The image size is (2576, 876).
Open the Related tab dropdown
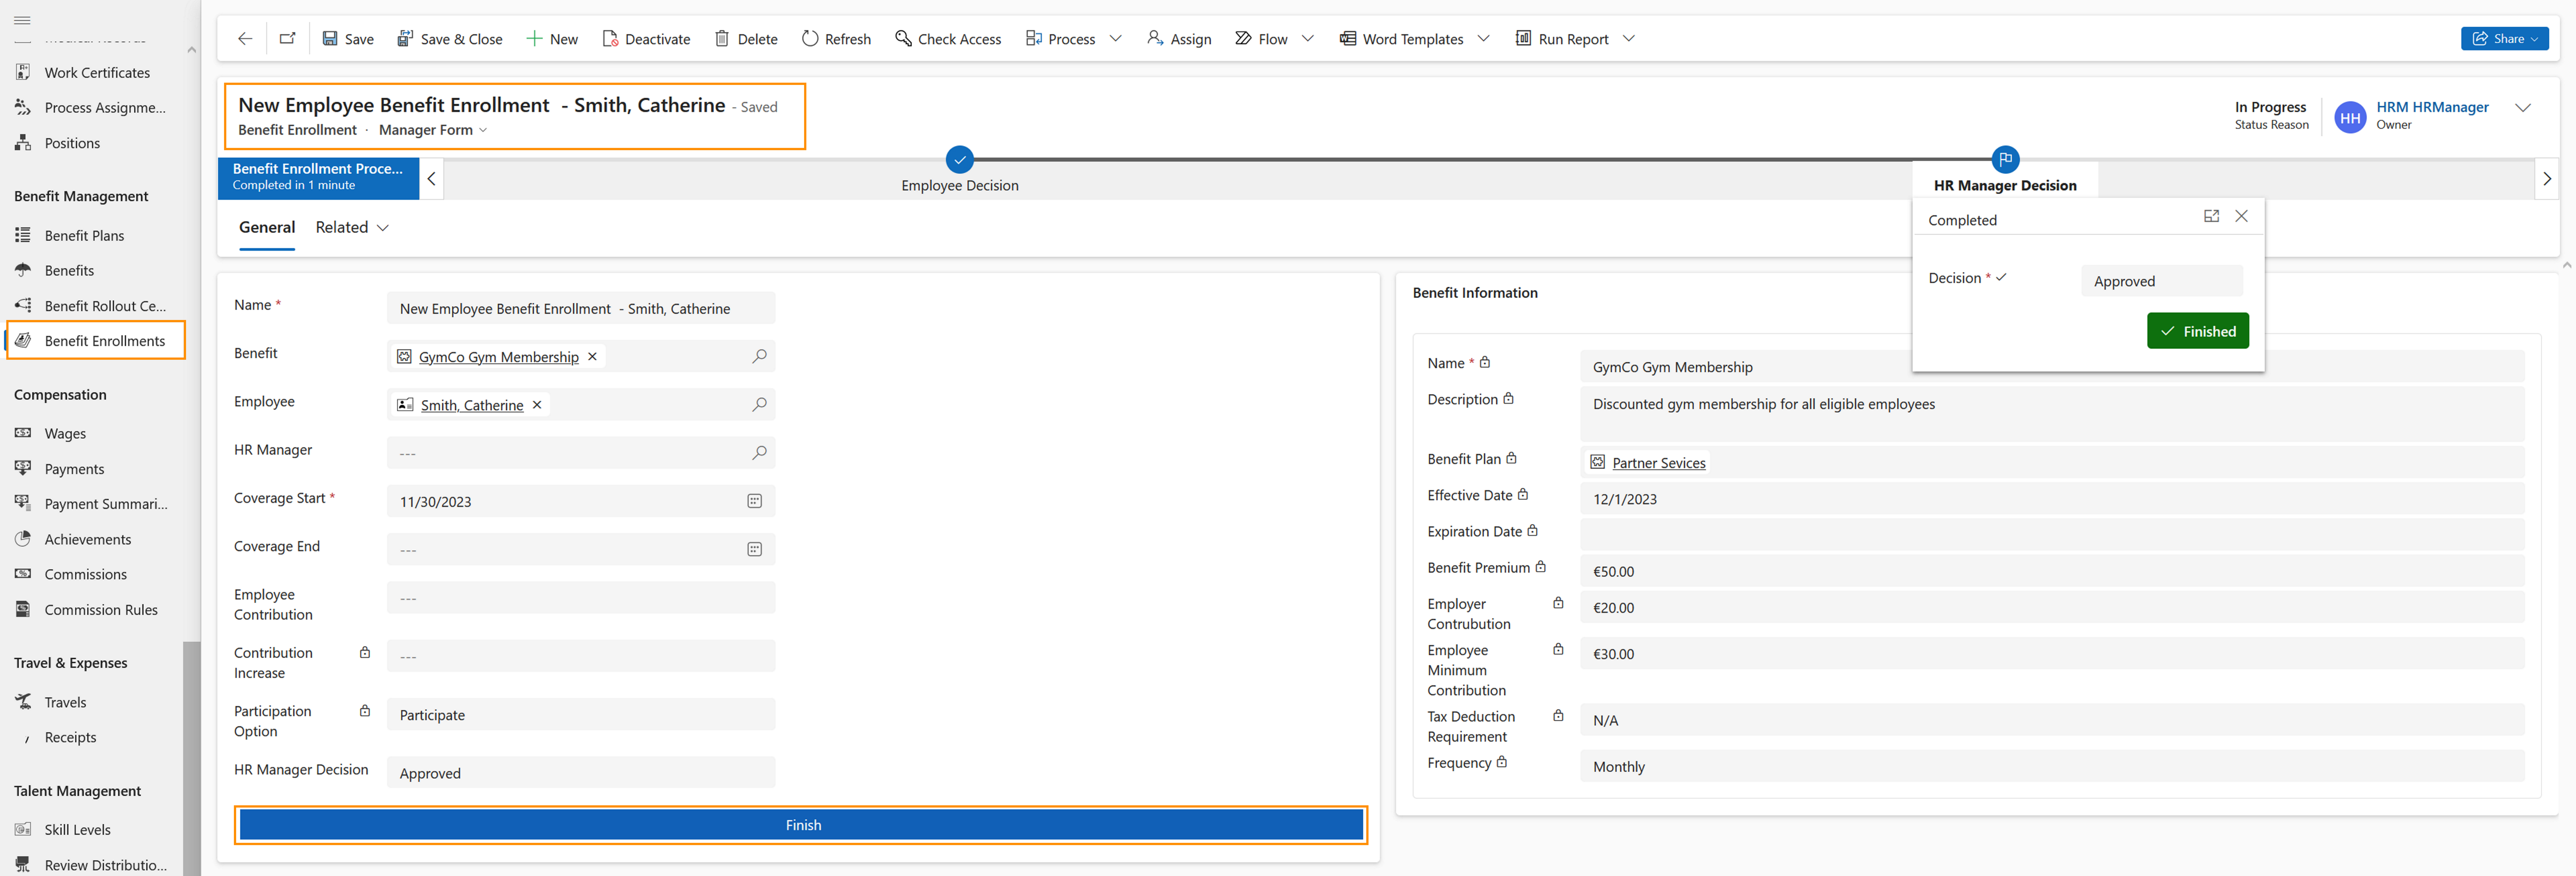352,228
